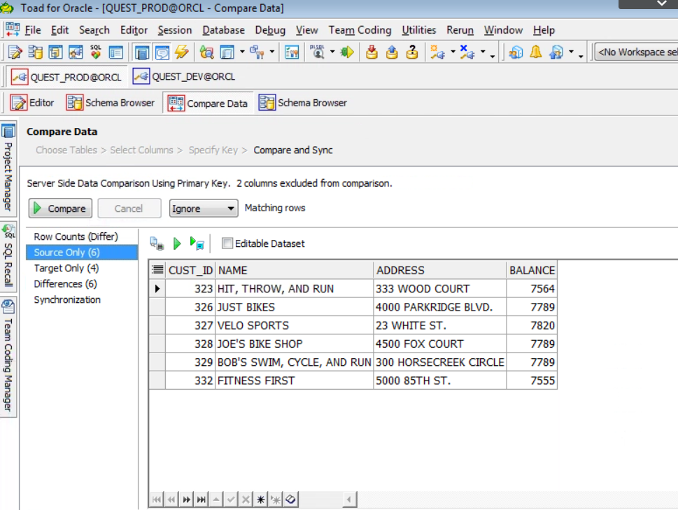Click the Compare button
Viewport: 678px width, 510px height.
click(x=60, y=208)
